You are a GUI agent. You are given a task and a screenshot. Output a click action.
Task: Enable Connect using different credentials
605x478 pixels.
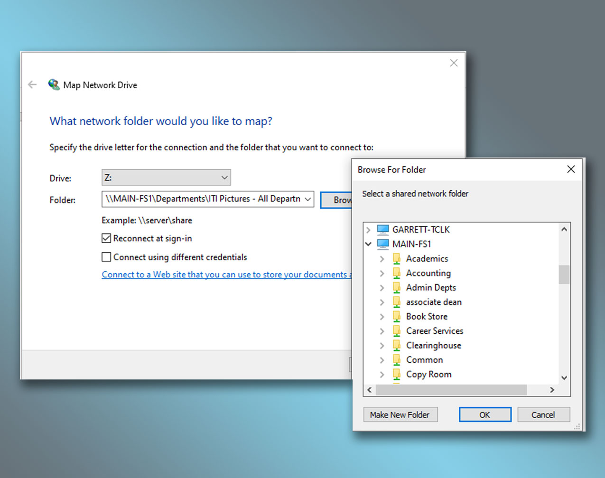[106, 257]
